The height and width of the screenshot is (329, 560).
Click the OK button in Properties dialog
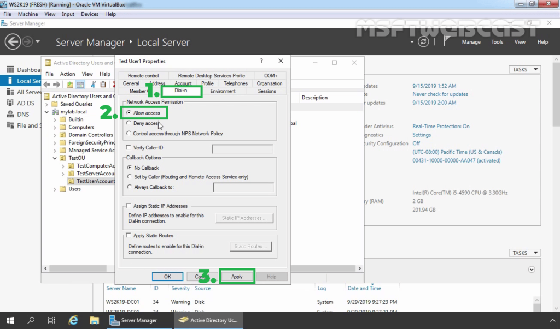tap(167, 276)
